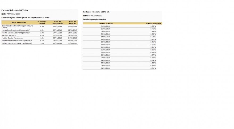This screenshot has height=129, width=234.
Task: Click Marshall Wace's communication date 30/08/2013
Action: tap(57, 36)
